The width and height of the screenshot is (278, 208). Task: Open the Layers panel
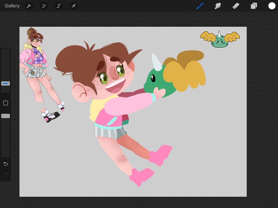[254, 6]
